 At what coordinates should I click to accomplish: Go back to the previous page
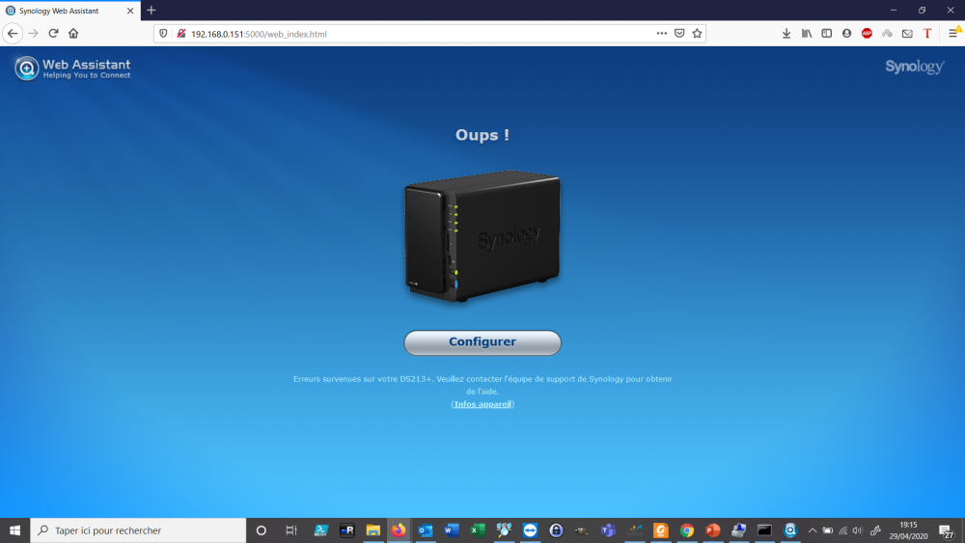pyautogui.click(x=13, y=33)
